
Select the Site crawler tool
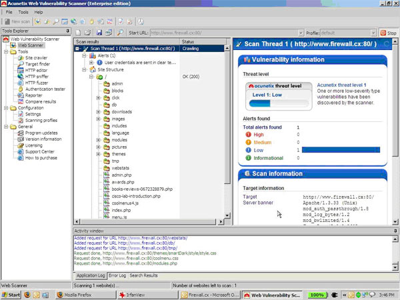coord(36,57)
